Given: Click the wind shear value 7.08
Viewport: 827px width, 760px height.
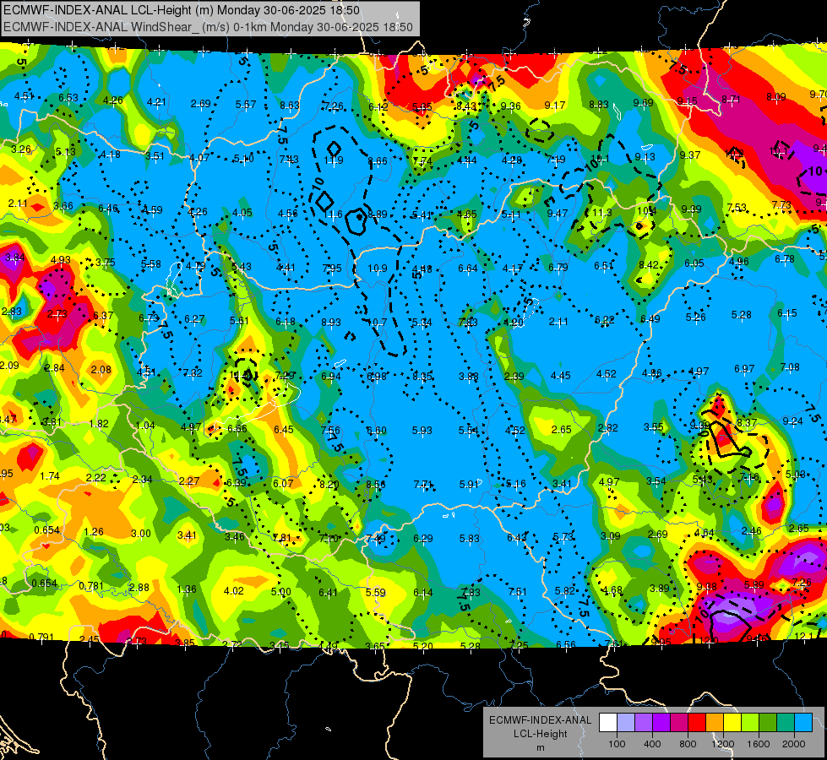Looking at the screenshot, I should (x=790, y=367).
